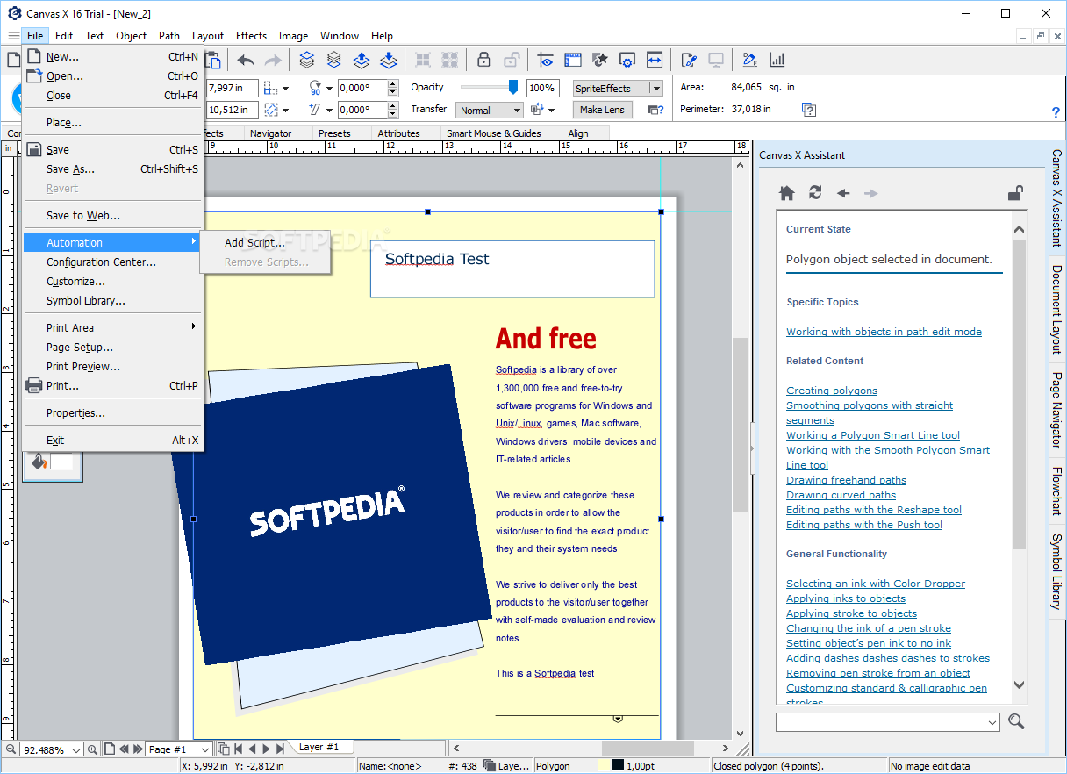Click the Lock padlock icon

(x=483, y=60)
